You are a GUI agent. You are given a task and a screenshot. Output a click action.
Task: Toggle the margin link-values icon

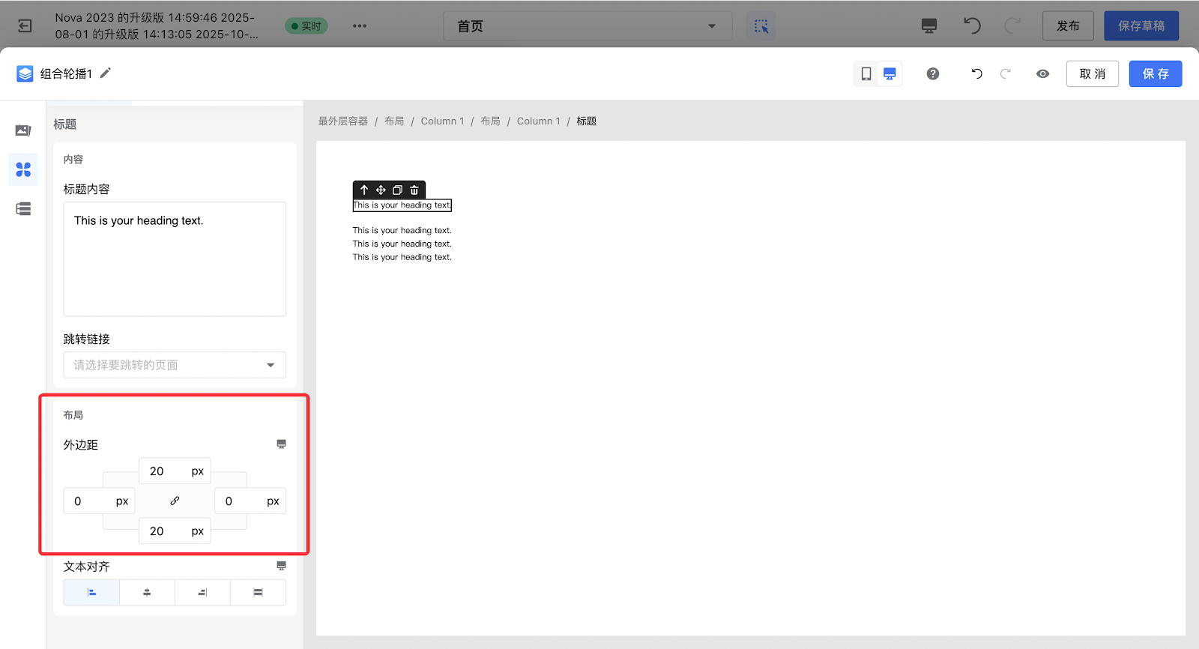point(175,501)
